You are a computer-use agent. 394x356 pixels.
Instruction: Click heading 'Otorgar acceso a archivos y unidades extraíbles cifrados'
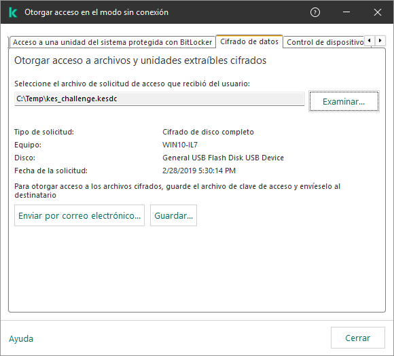click(x=140, y=60)
